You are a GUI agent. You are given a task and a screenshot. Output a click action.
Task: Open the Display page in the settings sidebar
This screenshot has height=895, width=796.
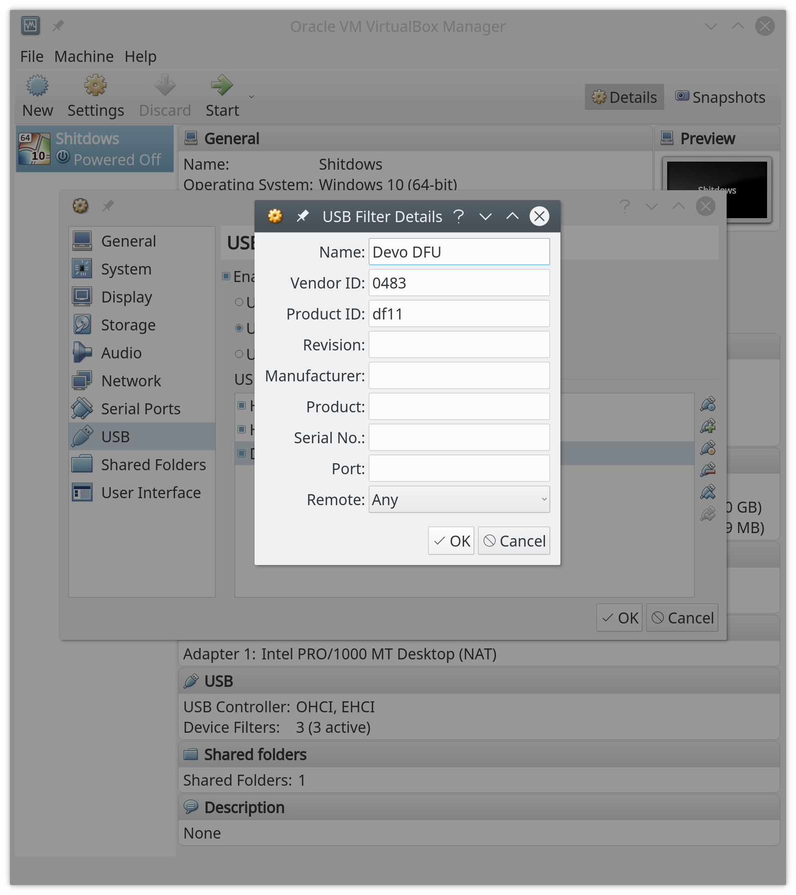pos(142,297)
